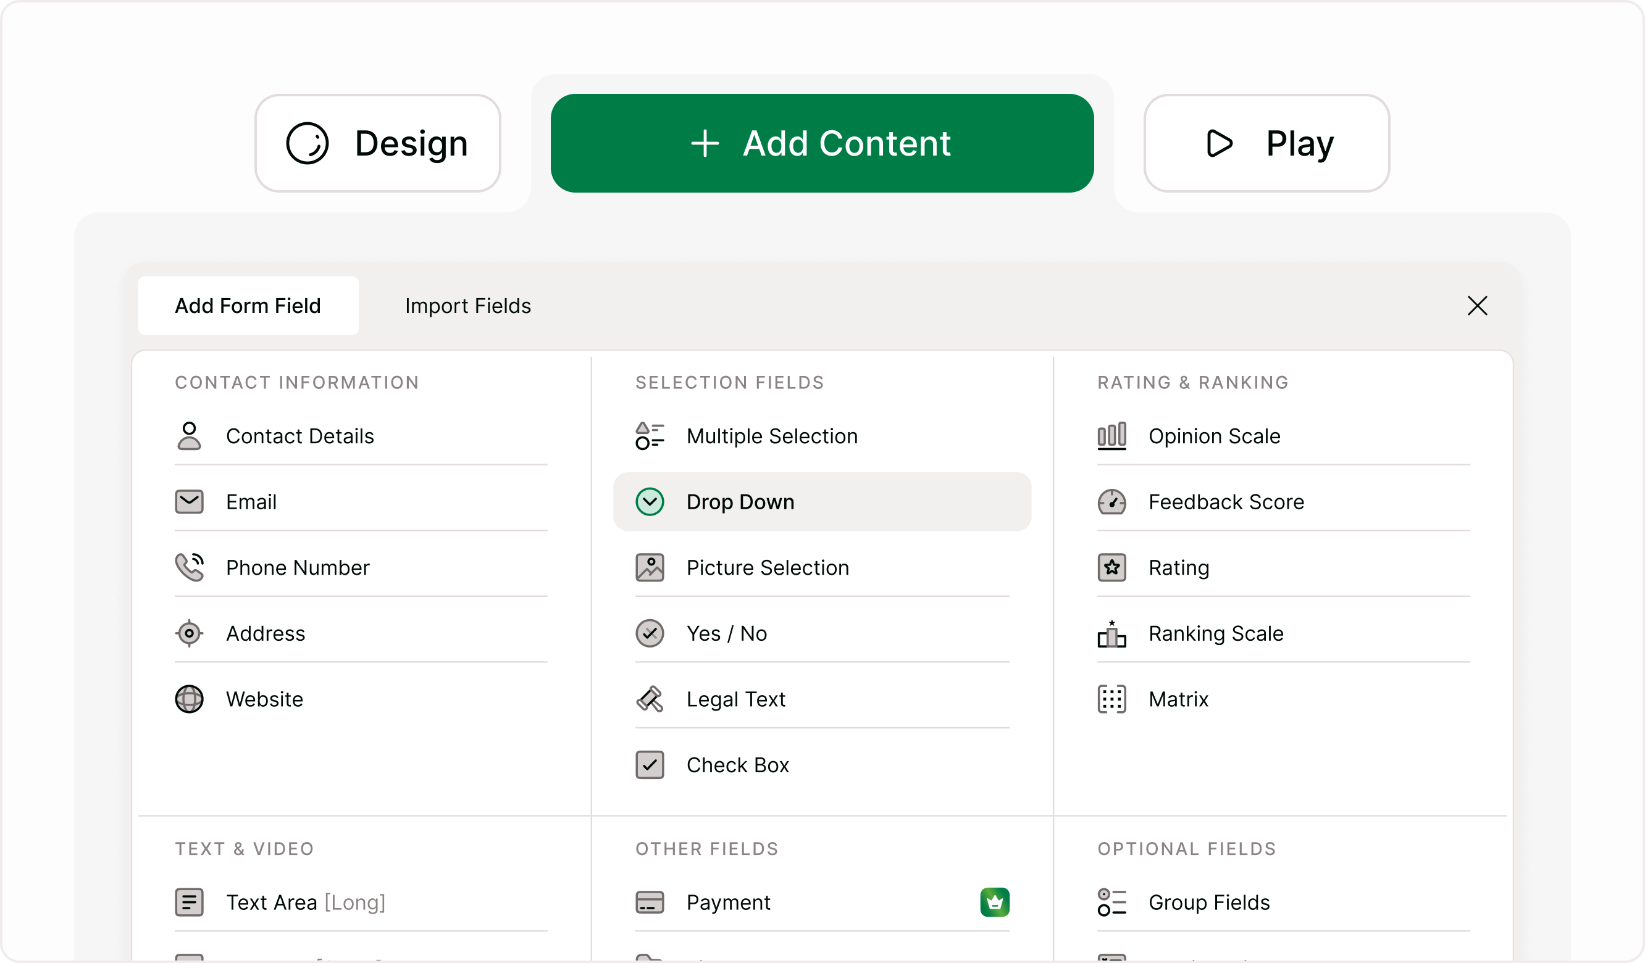
Task: Add a Text Area [Long] field
Action: pos(361,903)
